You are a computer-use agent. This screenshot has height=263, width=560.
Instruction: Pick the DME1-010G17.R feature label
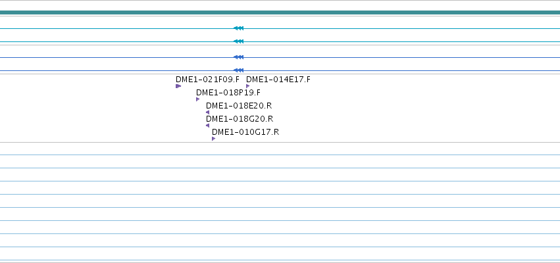click(245, 132)
